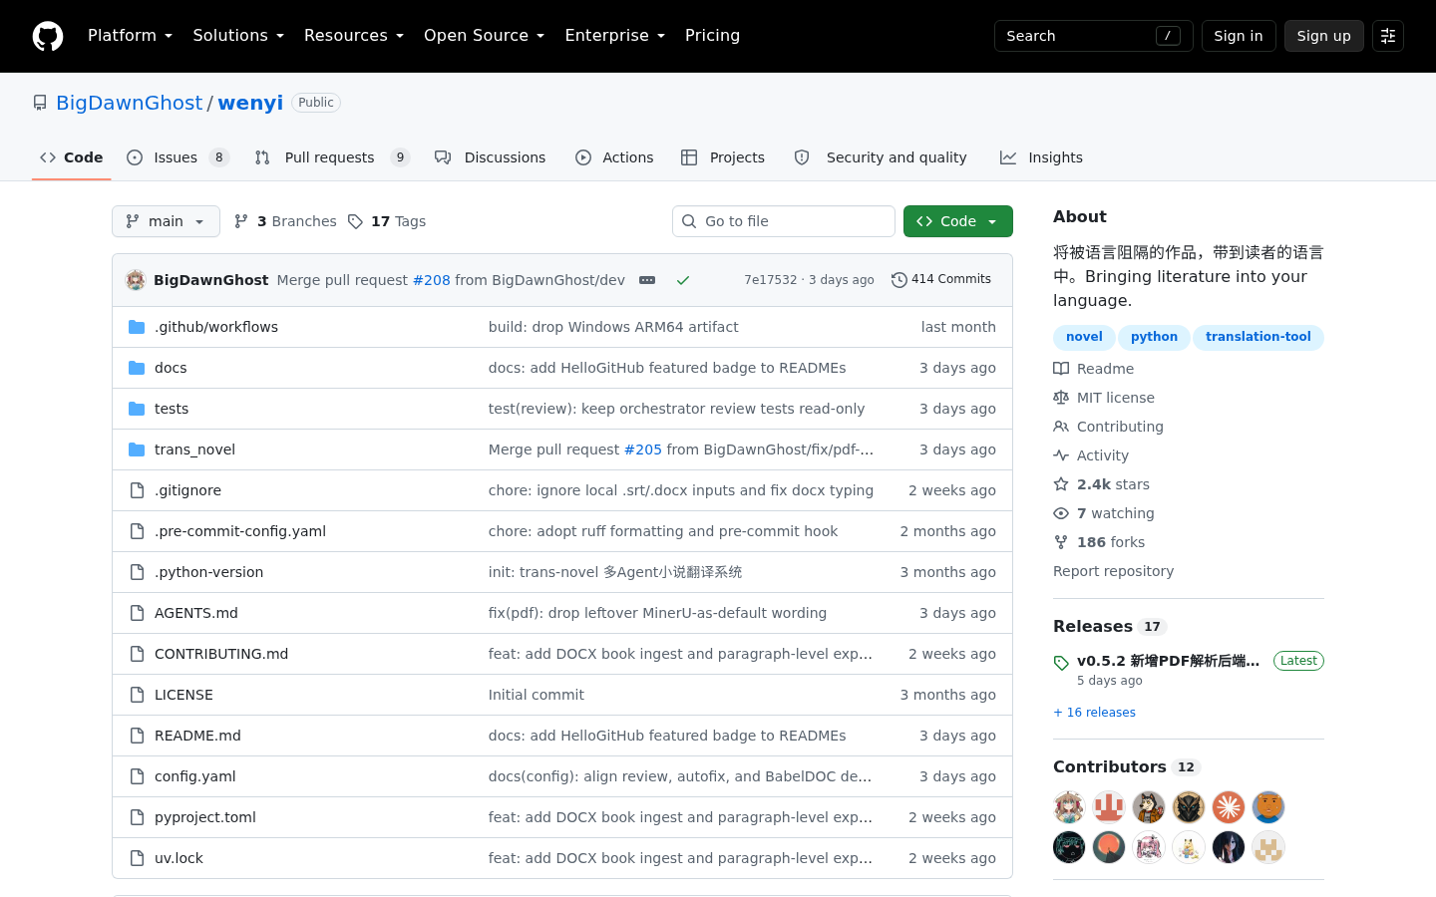Screen dimensions: 1436x897
Task: Open the Open Source dropdown menu
Action: pyautogui.click(x=484, y=36)
